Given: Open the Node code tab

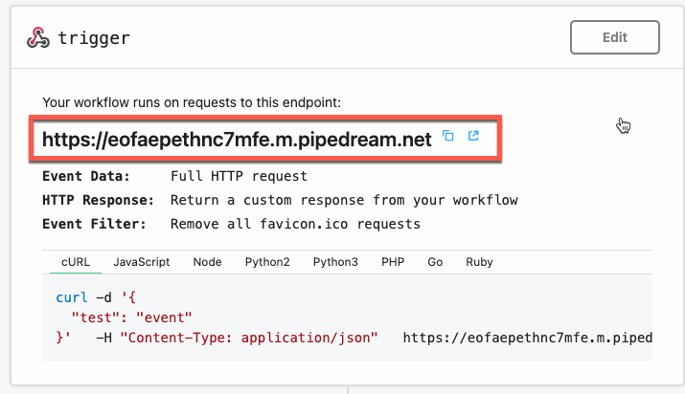Looking at the screenshot, I should 208,262.
